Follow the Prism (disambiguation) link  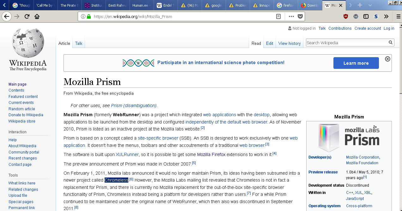(x=134, y=105)
